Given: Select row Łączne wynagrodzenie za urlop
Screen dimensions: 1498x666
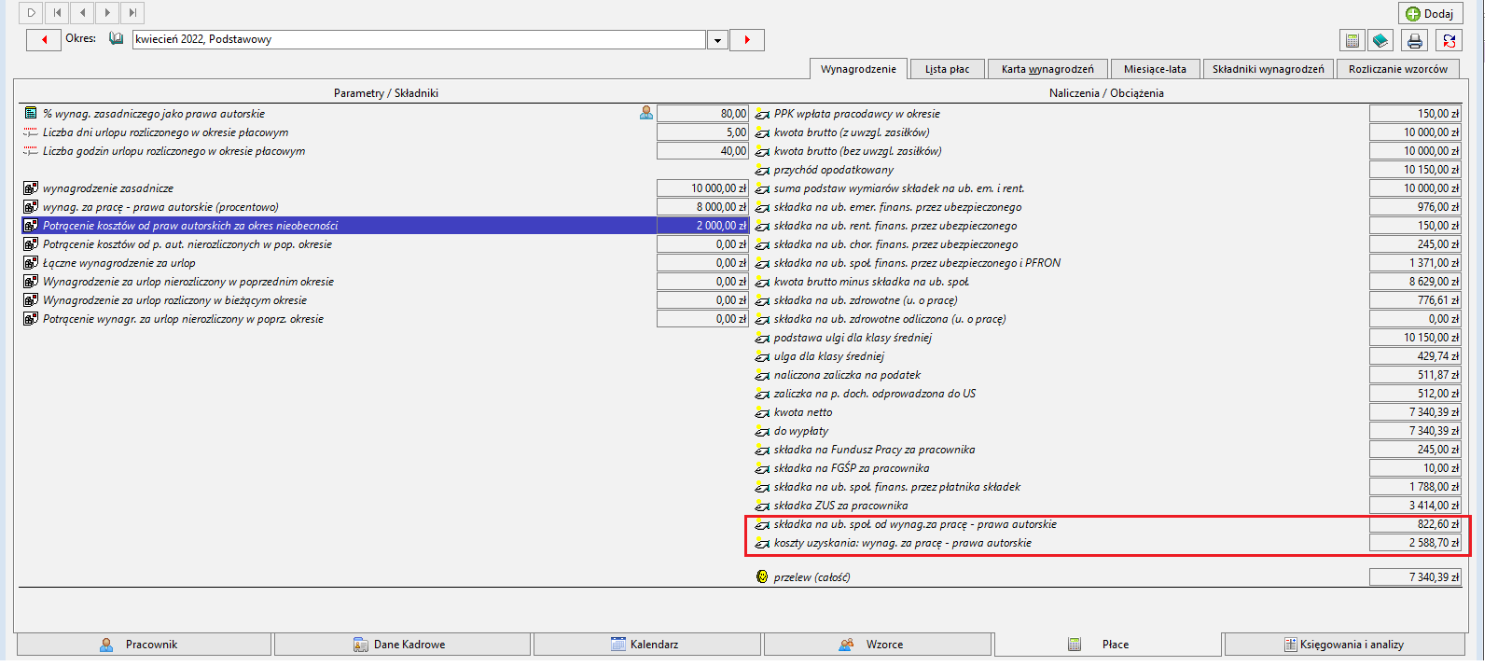Looking at the screenshot, I should pos(339,263).
